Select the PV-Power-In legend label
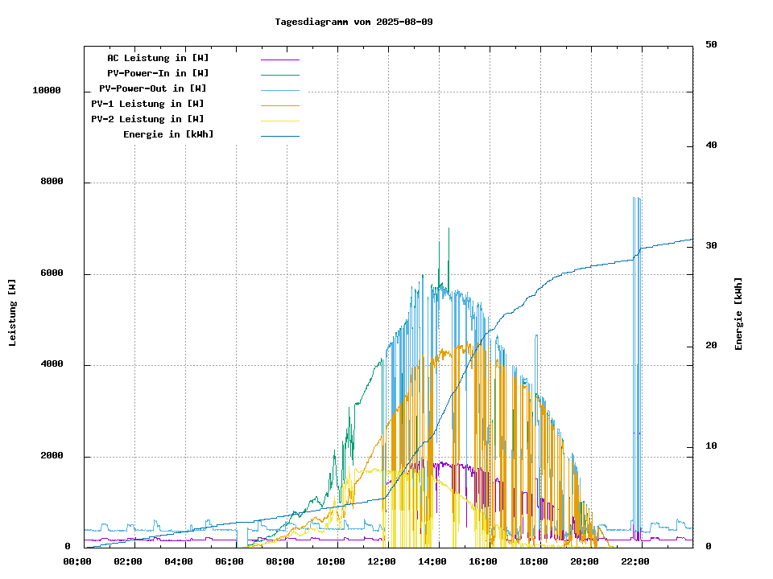Viewport: 773px width, 579px height. pos(158,73)
